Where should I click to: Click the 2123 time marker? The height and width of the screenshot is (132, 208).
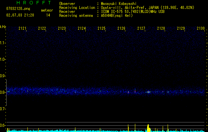(62, 28)
